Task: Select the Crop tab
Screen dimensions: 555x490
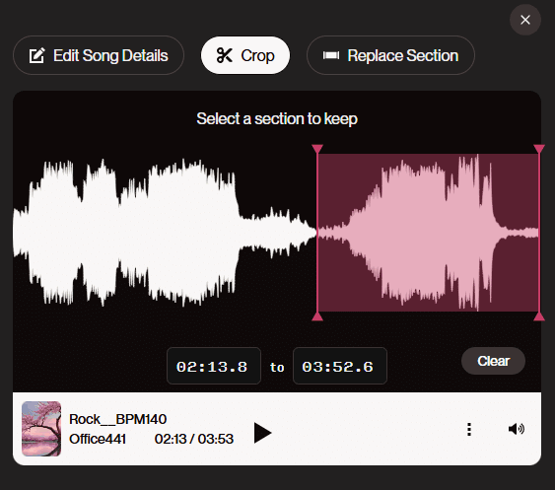Action: tap(245, 55)
